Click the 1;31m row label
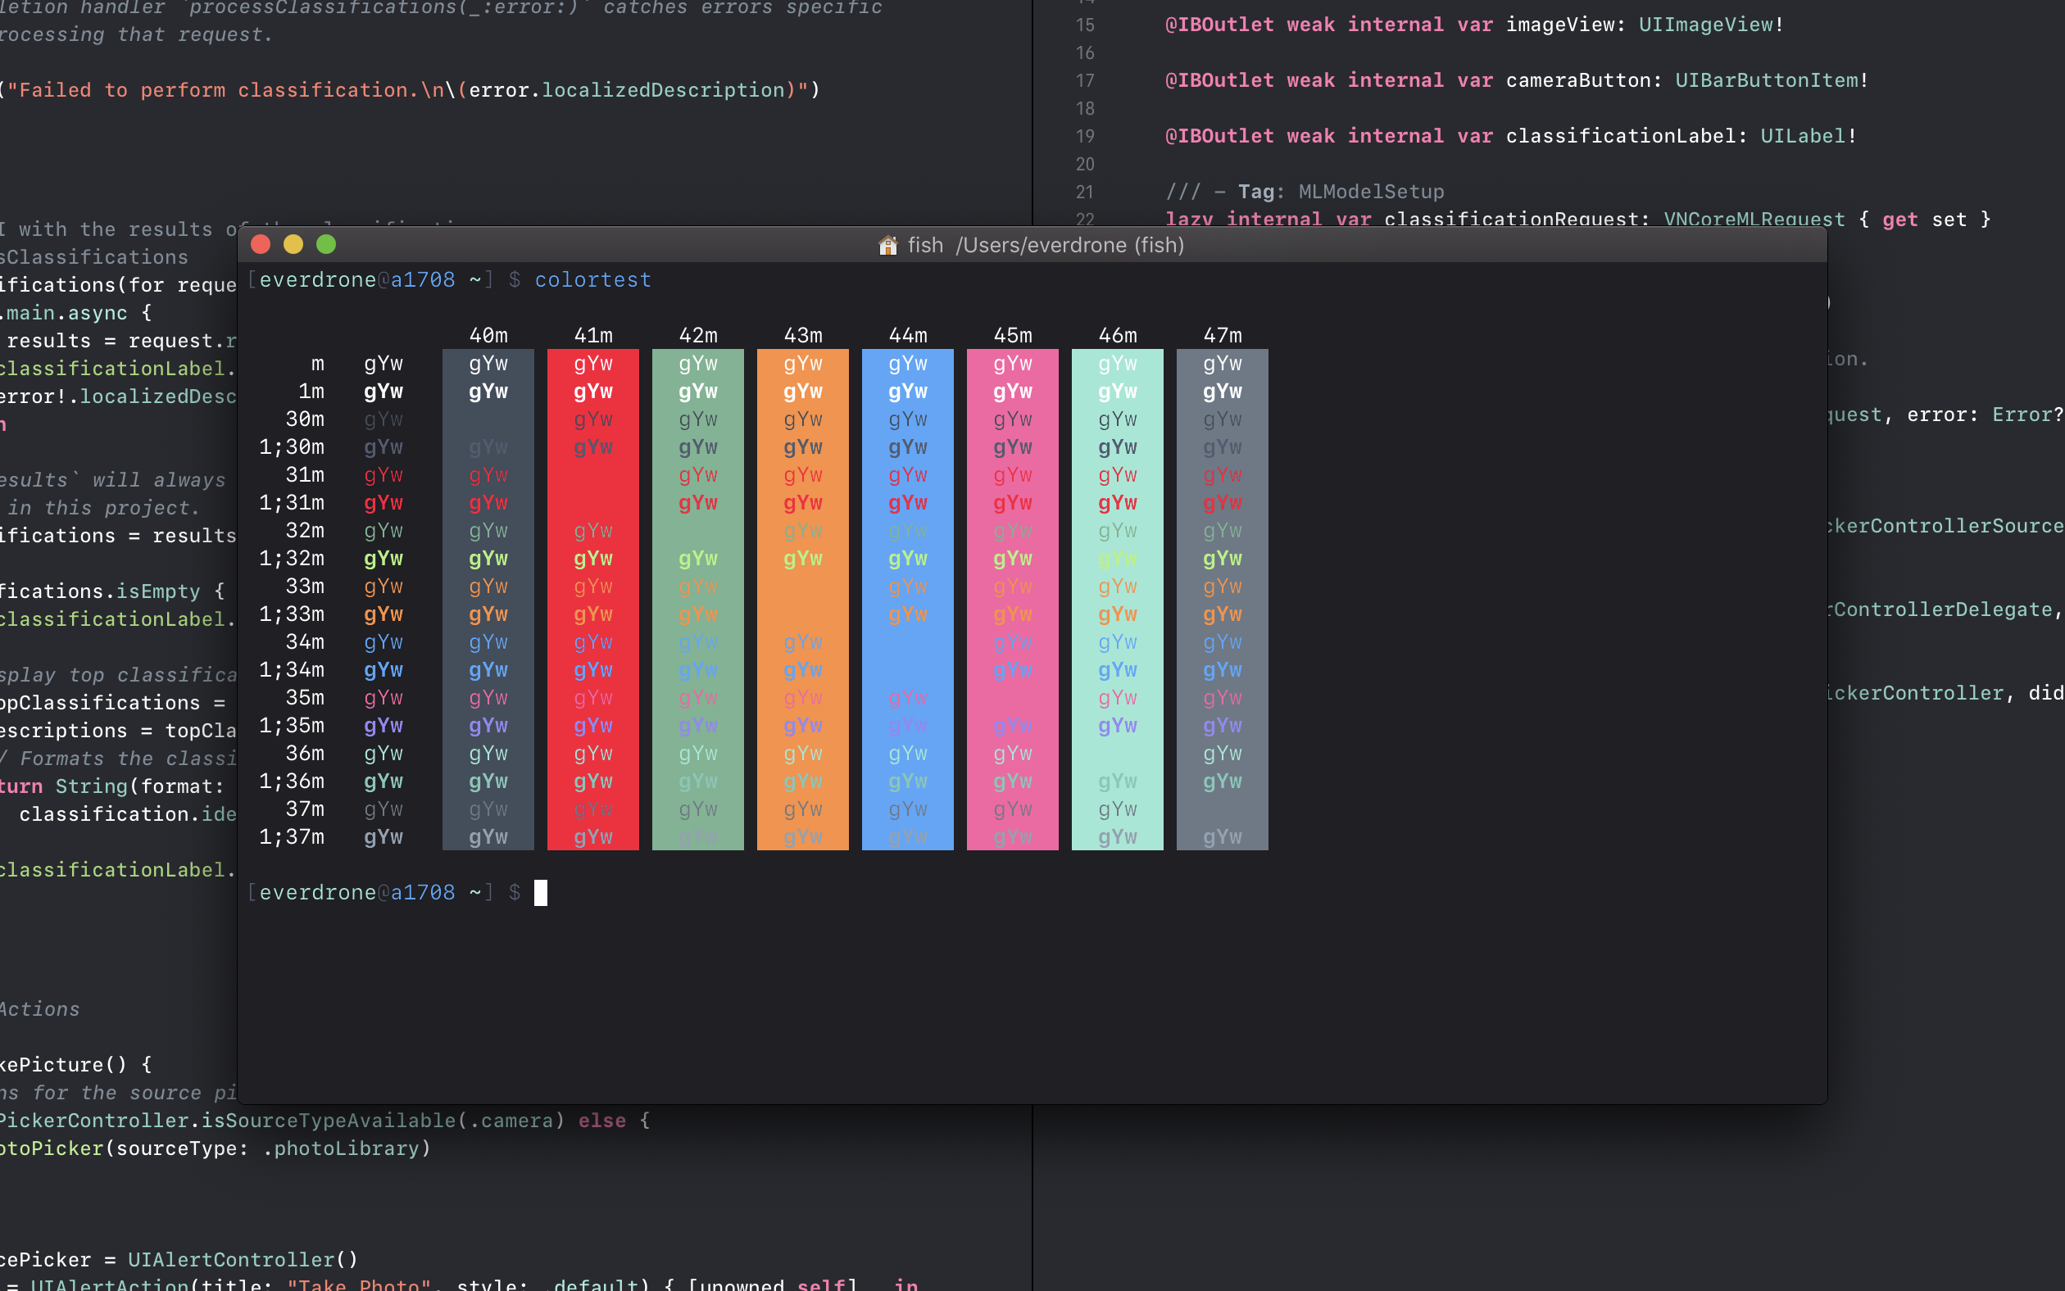 click(292, 503)
